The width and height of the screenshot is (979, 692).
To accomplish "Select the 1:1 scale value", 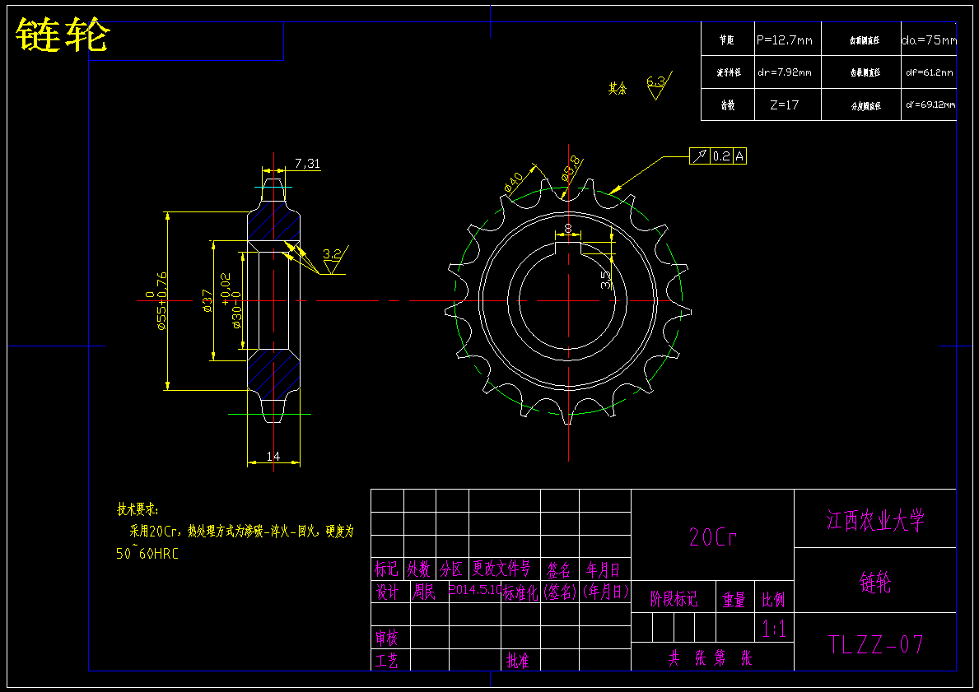I will 774,629.
